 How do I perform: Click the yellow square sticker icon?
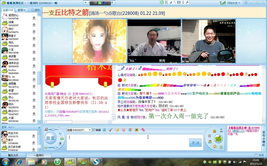[137, 130]
